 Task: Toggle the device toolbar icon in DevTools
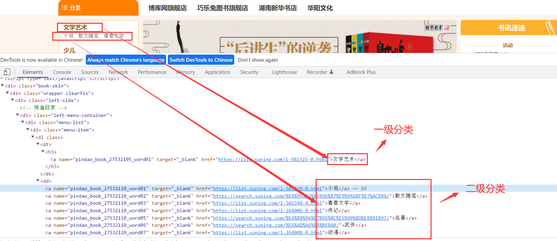pos(7,72)
